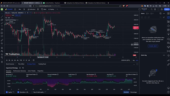Set chart range to 1D
Image resolution: width=170 pixels, height=96 pixels.
click(x=7, y=60)
